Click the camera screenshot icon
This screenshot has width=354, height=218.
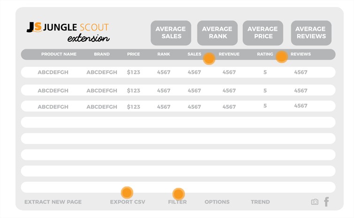tap(315, 202)
